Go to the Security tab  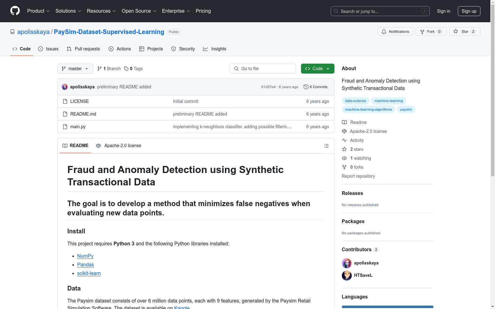(x=183, y=49)
